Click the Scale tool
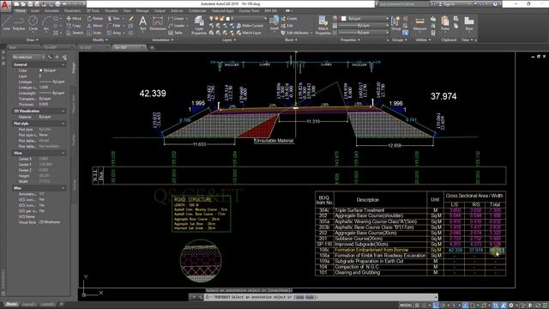 pyautogui.click(x=94, y=33)
